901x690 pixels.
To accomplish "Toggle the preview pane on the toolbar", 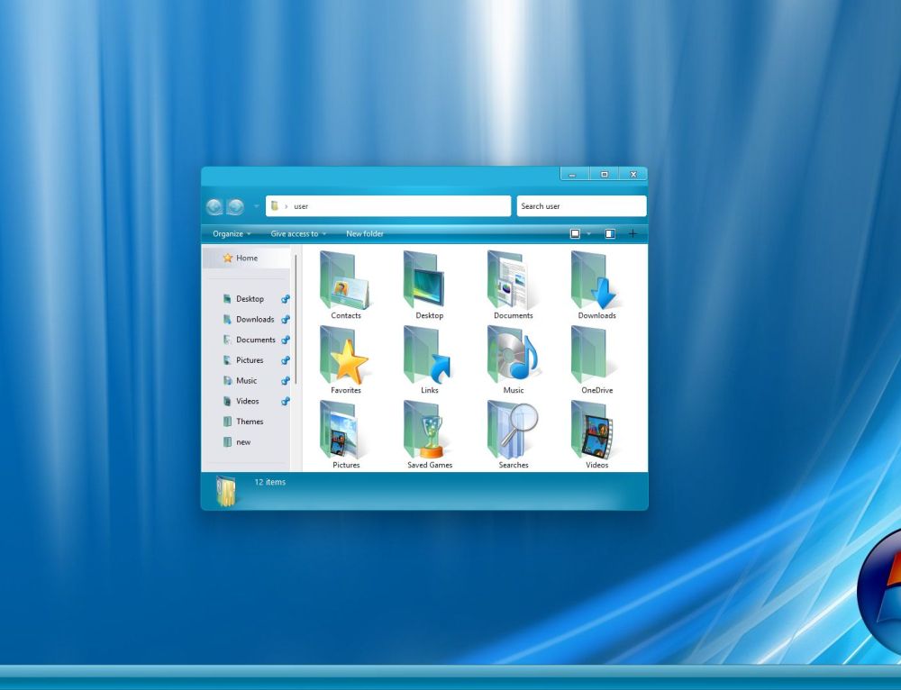I will (609, 233).
